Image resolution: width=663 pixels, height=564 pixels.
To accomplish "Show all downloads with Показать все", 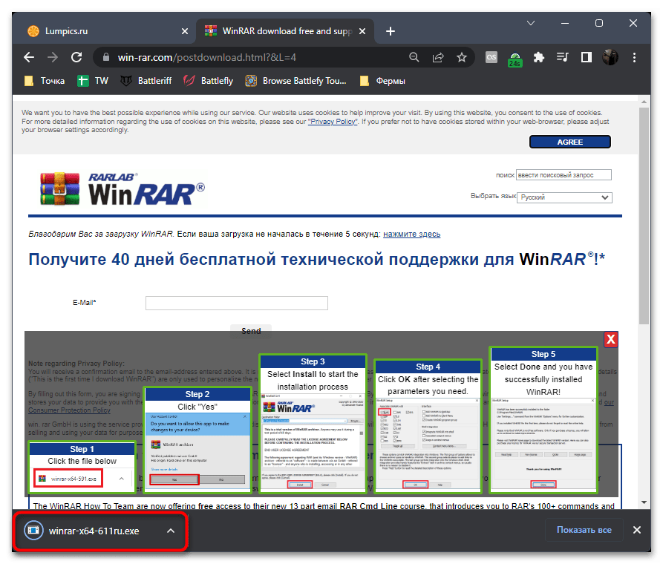I will pos(584,530).
